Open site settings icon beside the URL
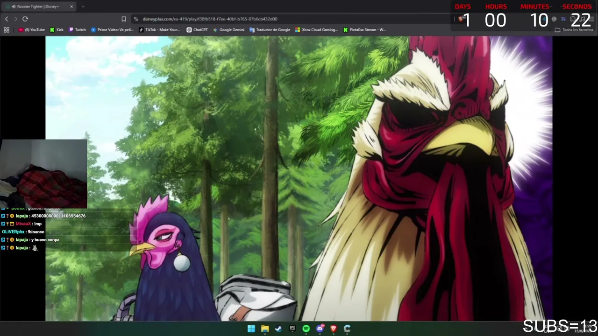The image size is (598, 336). 136,19
